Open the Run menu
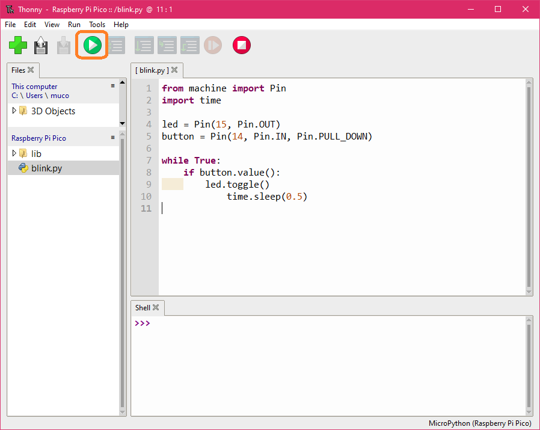 pos(74,25)
